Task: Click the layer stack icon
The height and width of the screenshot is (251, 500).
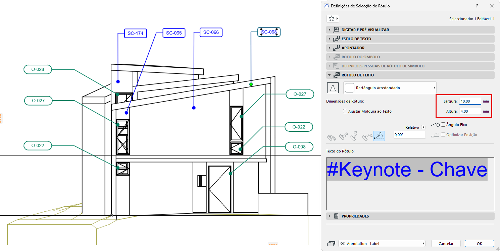Action: click(332, 244)
